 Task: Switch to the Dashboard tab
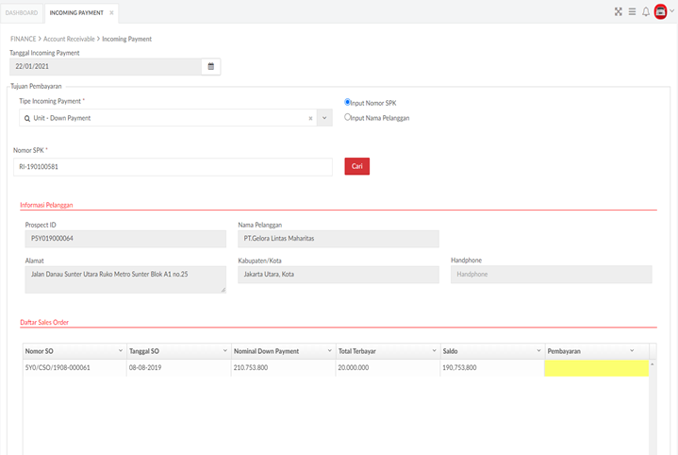click(22, 13)
